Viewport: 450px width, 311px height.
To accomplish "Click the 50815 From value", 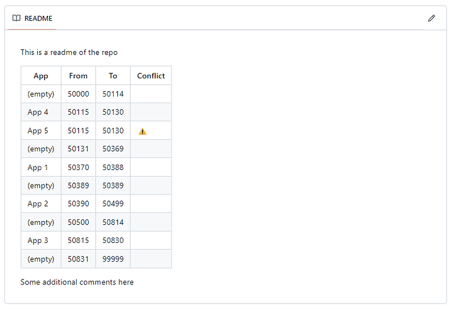I will click(78, 241).
